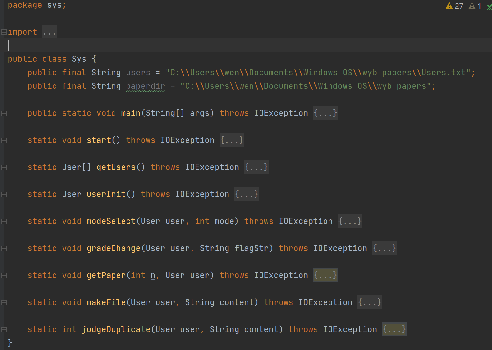Click the underlined 'paperdir' field name
492x350 pixels.
(146, 86)
